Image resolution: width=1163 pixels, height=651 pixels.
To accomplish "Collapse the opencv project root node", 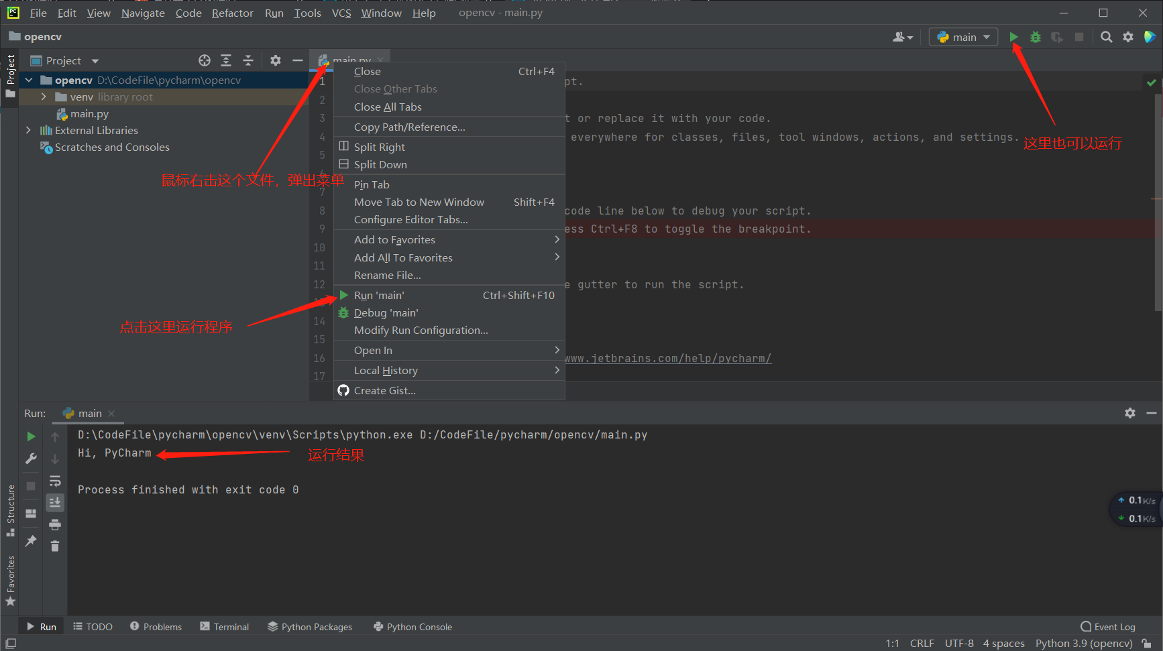I will point(29,80).
